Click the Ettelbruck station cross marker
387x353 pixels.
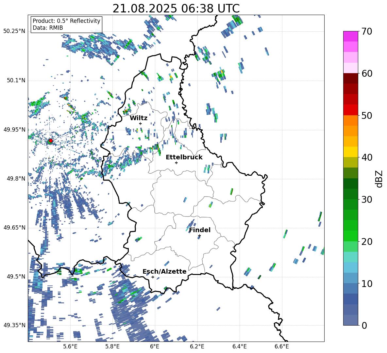pyautogui.click(x=176, y=163)
